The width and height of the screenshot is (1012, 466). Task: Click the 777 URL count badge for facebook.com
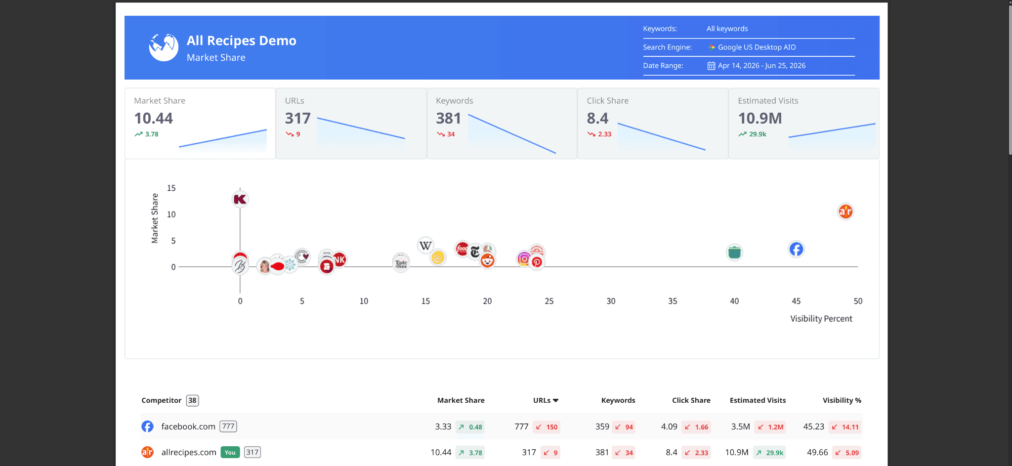click(x=228, y=426)
